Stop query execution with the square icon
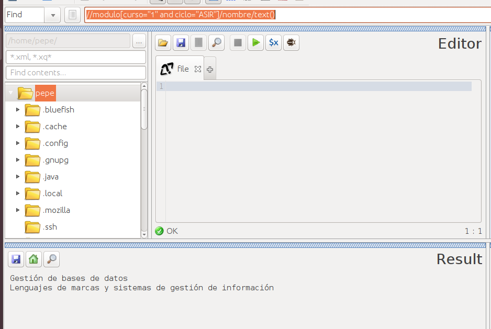Image resolution: width=491 pixels, height=329 pixels. coord(238,42)
